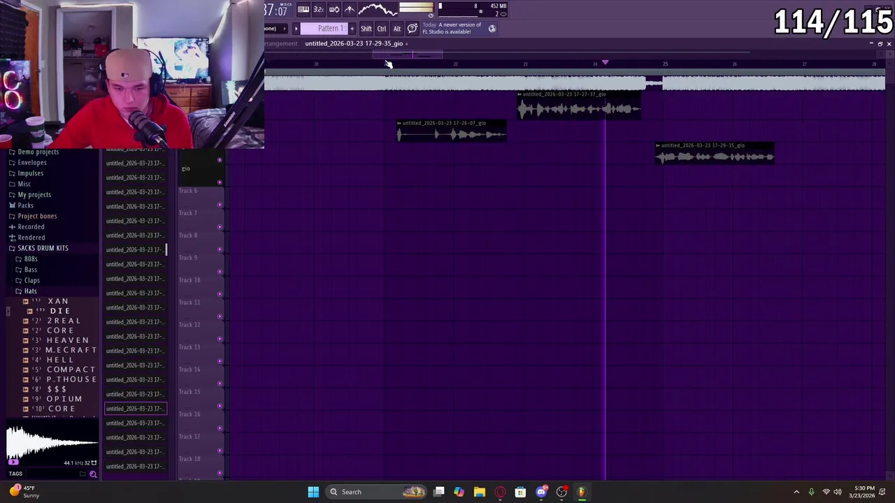Screen dimensions: 895x503
Task: Open the Pattern 1 selector
Action: (x=325, y=29)
